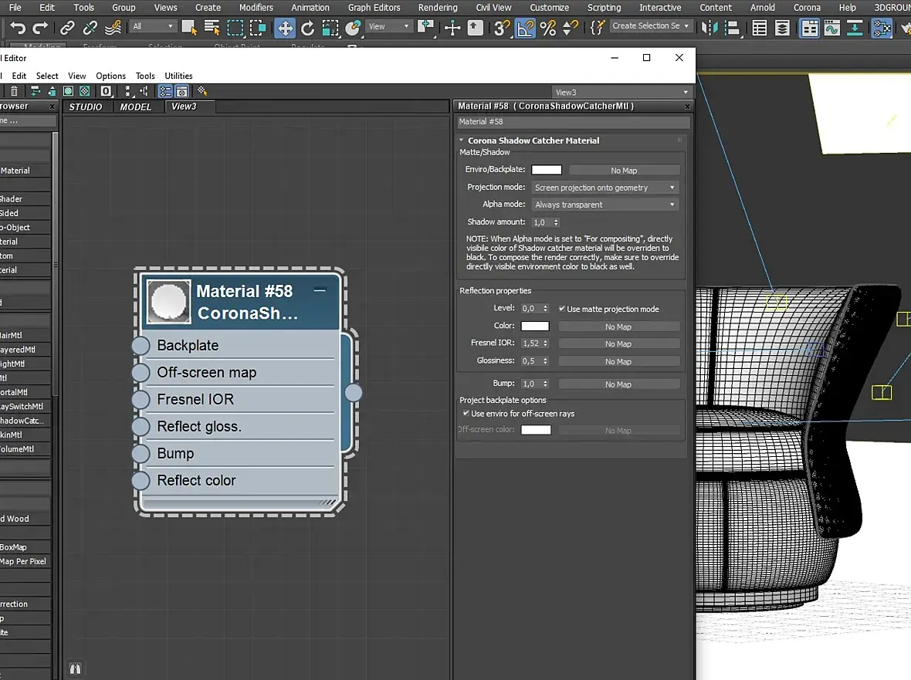The width and height of the screenshot is (911, 680).
Task: Click No Map button beside Enviro/Backplate
Action: [624, 171]
